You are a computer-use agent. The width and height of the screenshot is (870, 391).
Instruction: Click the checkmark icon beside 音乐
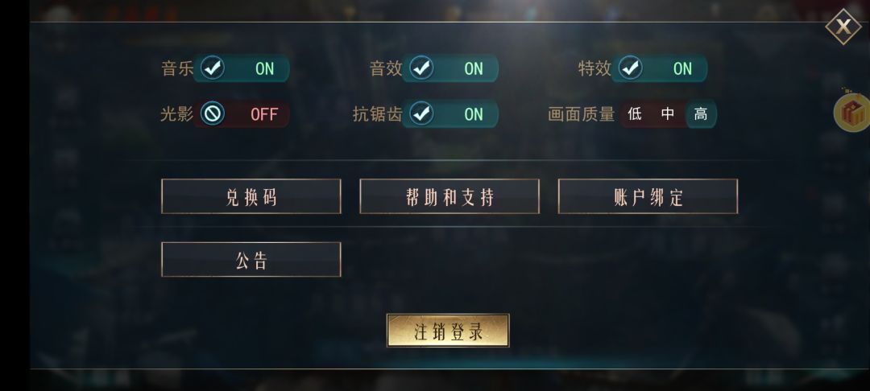pyautogui.click(x=213, y=68)
